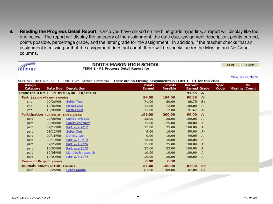Click the overall 91.45 percent value
The image size is (273, 204).
pyautogui.click(x=192, y=93)
